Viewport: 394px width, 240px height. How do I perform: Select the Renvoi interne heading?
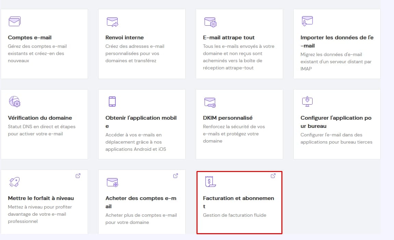tap(125, 38)
